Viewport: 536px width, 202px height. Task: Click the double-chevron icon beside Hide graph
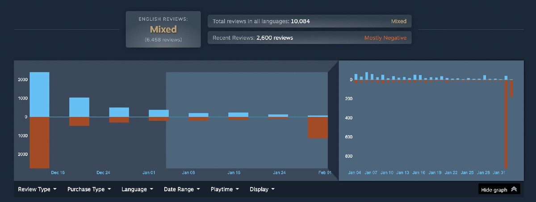pos(514,189)
